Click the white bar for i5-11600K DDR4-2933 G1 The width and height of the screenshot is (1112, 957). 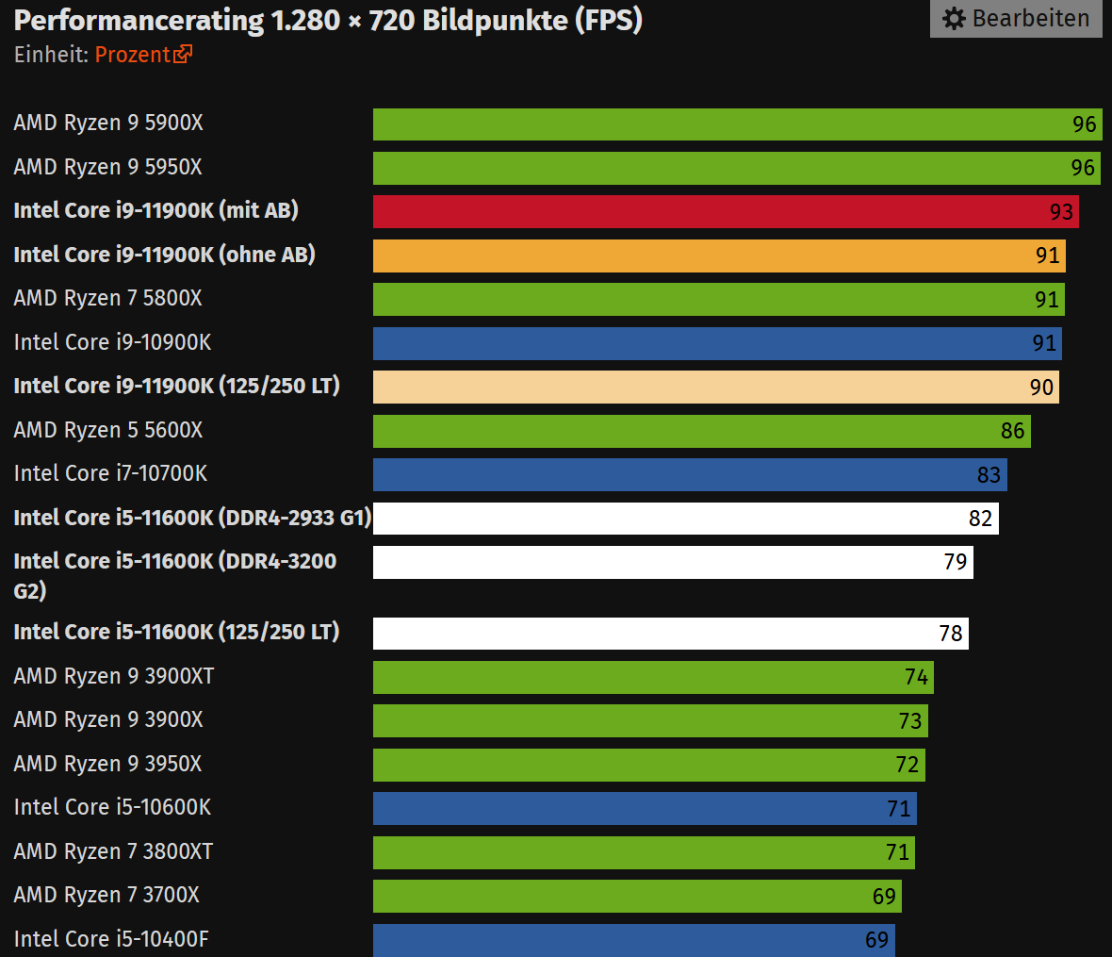click(x=686, y=519)
